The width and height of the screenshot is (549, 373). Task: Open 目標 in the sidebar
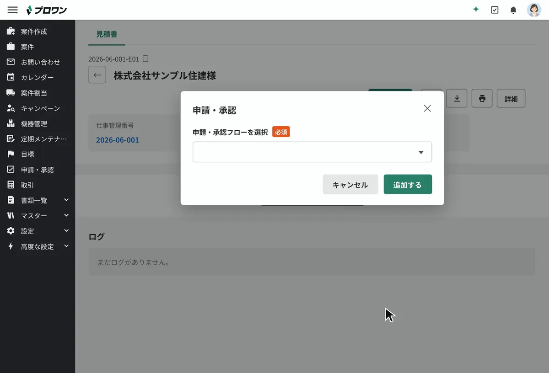pos(27,155)
